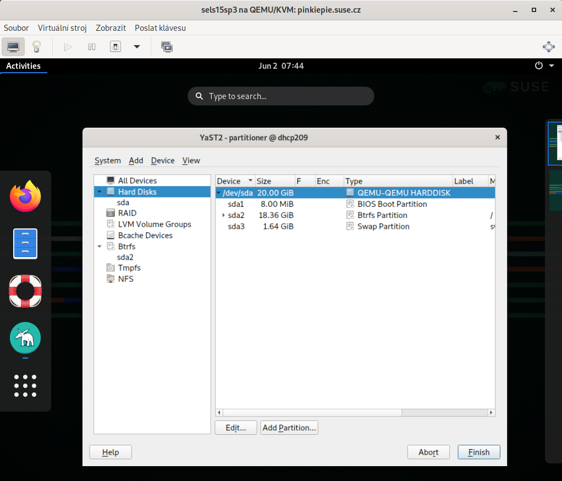The height and width of the screenshot is (481, 562).
Task: Collapse the Btrfs tree node
Action: pos(100,247)
